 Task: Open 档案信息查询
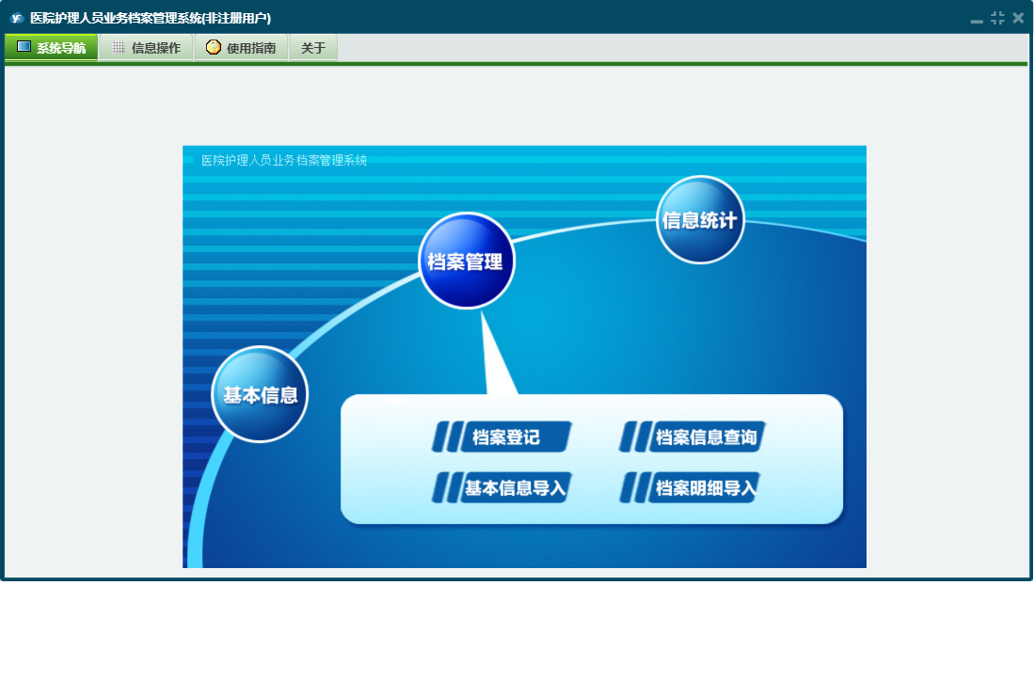(x=692, y=436)
